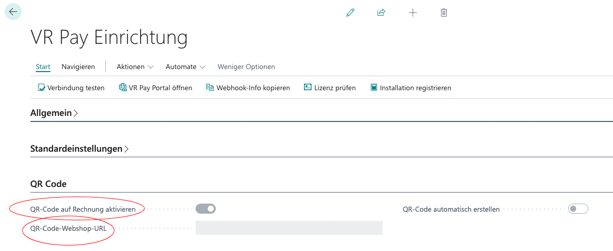
Task: Expand the Standardeinstellungen section
Action: click(79, 149)
